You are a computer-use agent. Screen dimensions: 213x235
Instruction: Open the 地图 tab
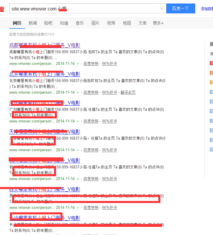point(127,23)
